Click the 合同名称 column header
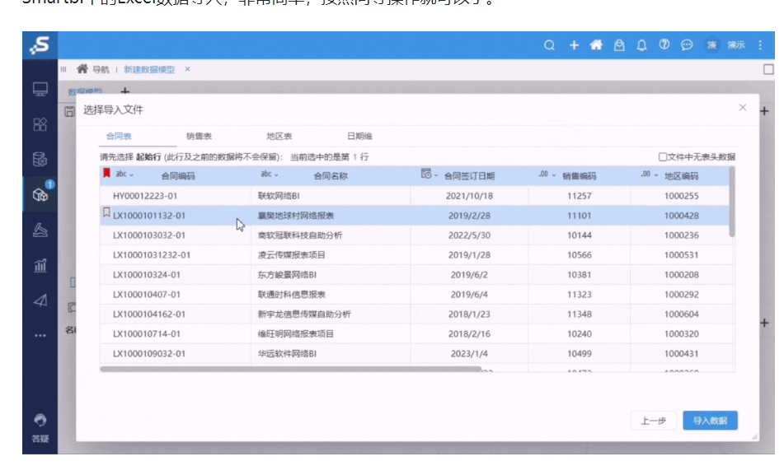Image resolution: width=784 pixels, height=475 pixels. [330, 176]
